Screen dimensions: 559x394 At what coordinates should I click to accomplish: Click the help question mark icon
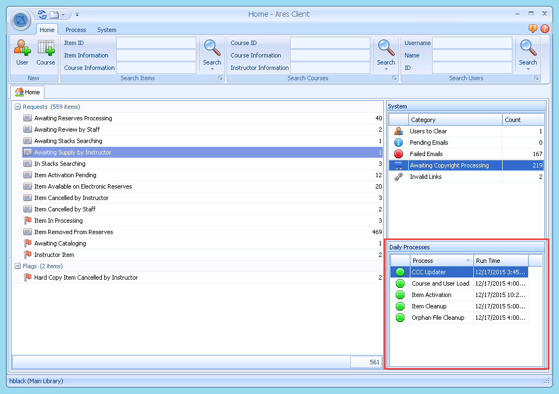point(545,29)
